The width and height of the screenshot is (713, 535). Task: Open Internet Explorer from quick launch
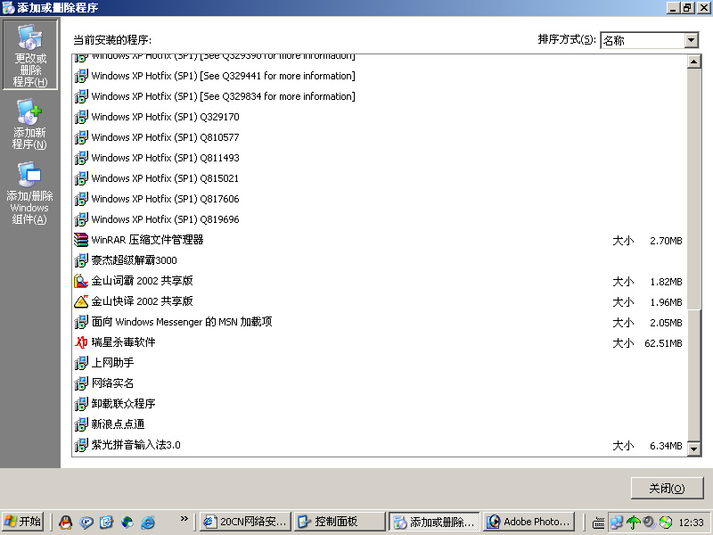148,522
